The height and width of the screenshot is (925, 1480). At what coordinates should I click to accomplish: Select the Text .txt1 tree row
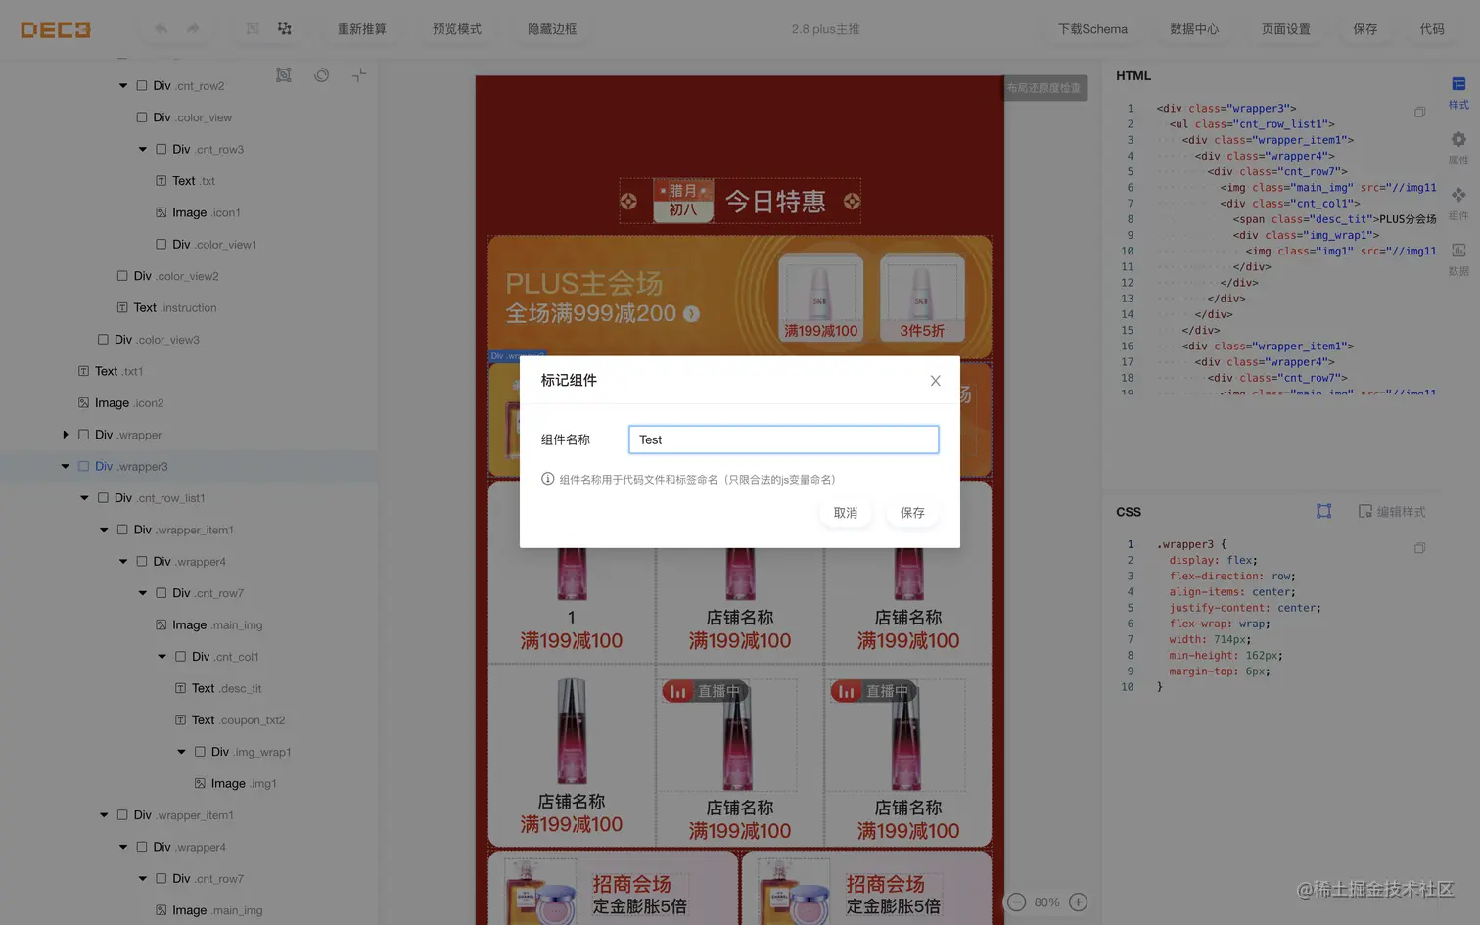point(189,371)
